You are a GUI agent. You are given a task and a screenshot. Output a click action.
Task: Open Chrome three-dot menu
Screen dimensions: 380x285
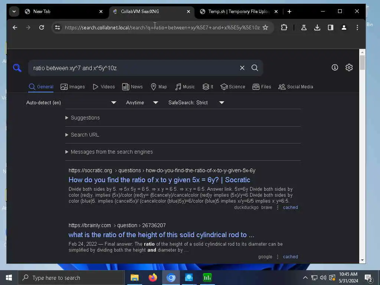(357, 27)
